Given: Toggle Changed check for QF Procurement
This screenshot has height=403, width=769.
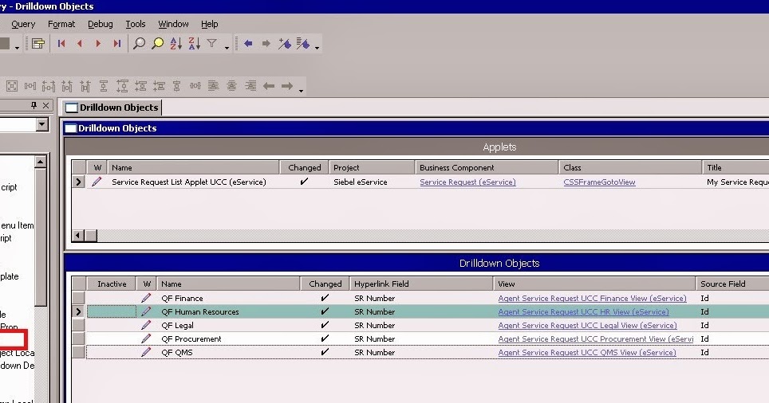Looking at the screenshot, I should 324,338.
